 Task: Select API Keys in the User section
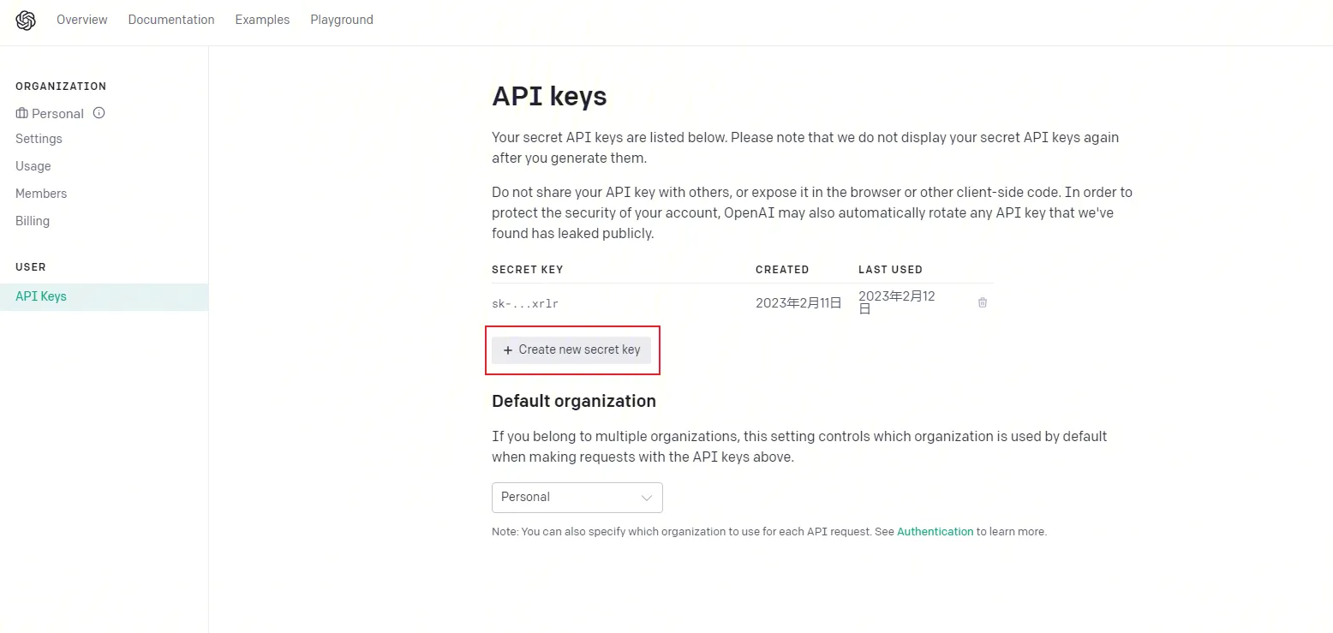pyautogui.click(x=41, y=296)
